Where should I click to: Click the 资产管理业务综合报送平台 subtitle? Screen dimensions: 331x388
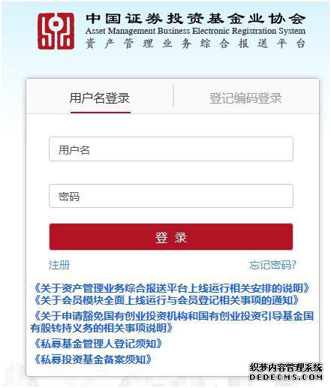click(x=195, y=44)
